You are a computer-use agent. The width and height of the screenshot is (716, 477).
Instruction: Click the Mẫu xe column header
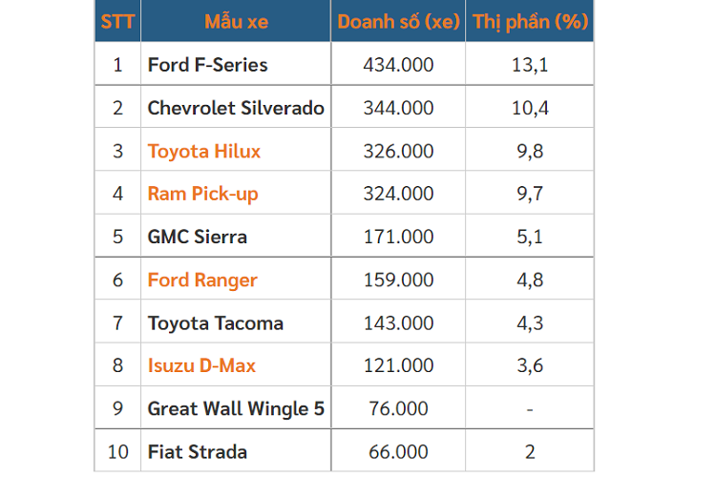pyautogui.click(x=236, y=21)
